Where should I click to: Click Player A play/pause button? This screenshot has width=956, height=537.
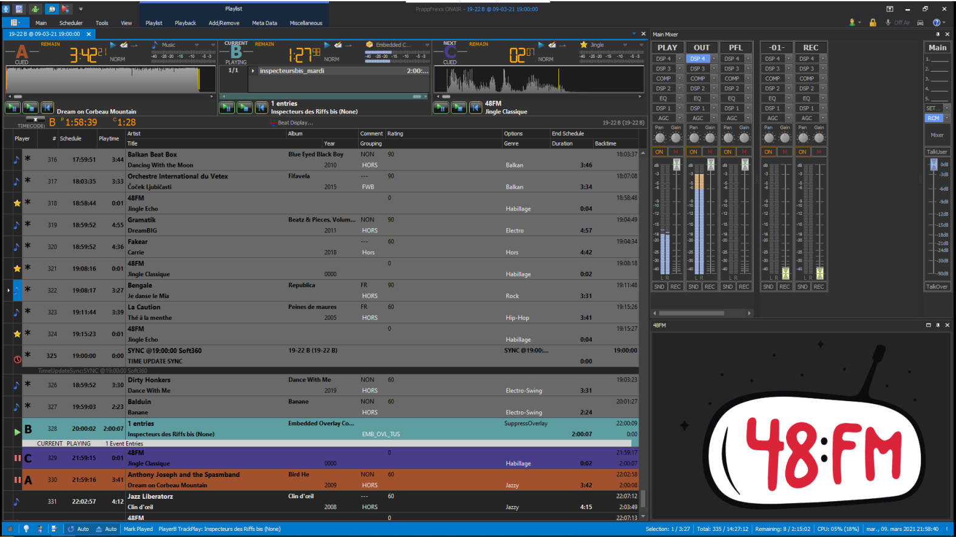pos(12,107)
